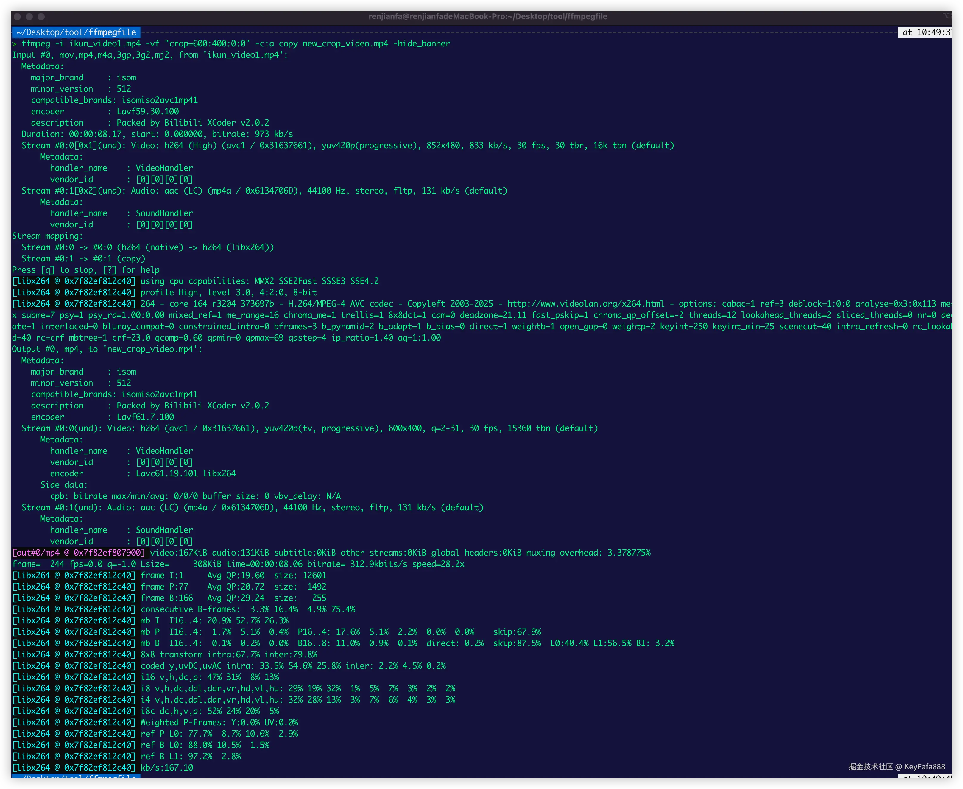This screenshot has height=789, width=963.
Task: Click the 'at 10:49:37' timestamp badge
Action: pyautogui.click(x=925, y=32)
